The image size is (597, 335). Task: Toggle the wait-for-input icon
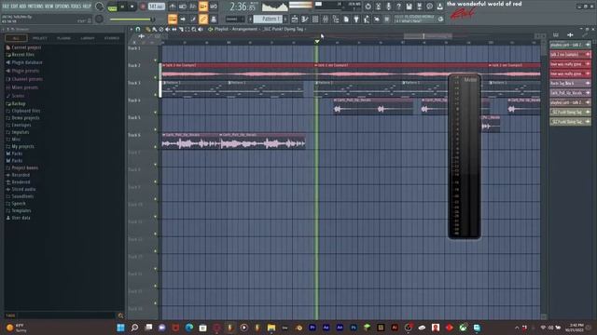coord(183,7)
